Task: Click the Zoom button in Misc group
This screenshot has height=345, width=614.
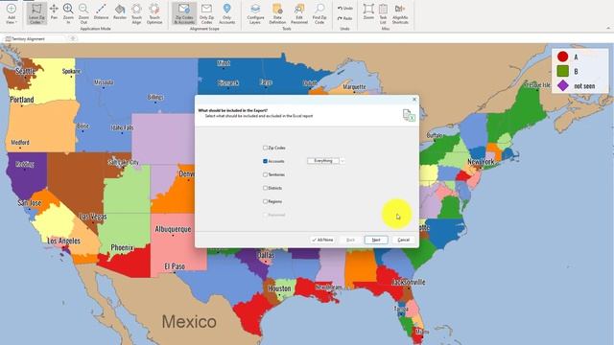Action: click(x=368, y=12)
